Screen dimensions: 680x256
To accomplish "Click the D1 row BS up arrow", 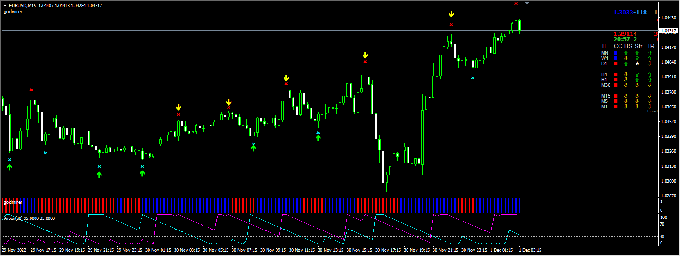I will click(x=626, y=64).
